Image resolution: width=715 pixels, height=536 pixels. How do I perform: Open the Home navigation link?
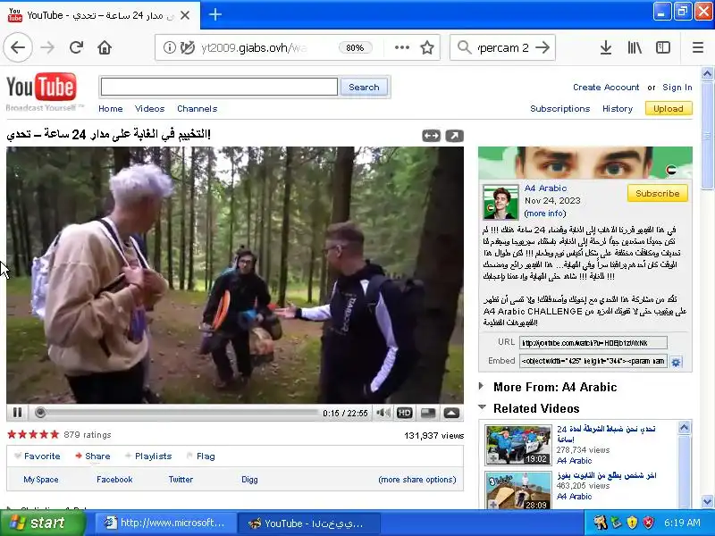point(110,108)
